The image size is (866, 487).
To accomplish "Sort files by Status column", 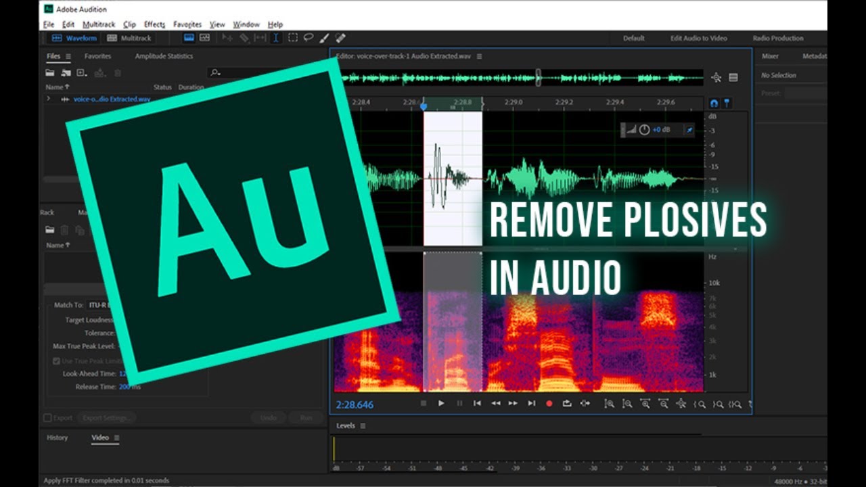I will click(x=162, y=87).
